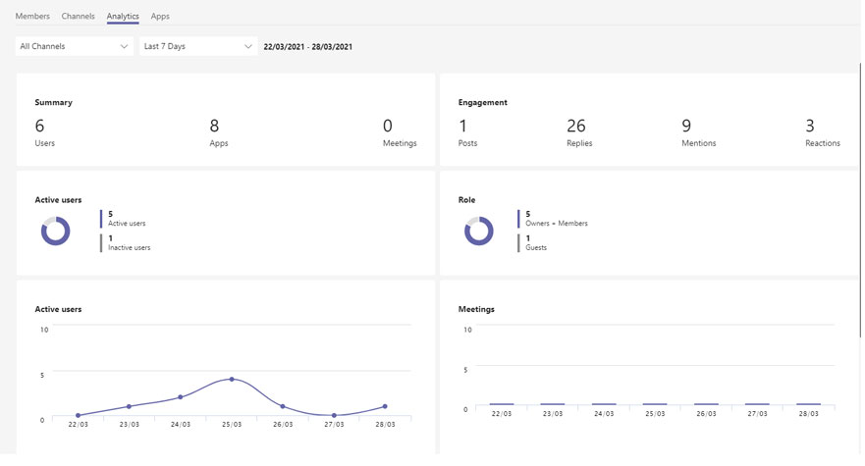Click the 26 Replies engagement value
Screen dimensions: 865x466
click(579, 132)
